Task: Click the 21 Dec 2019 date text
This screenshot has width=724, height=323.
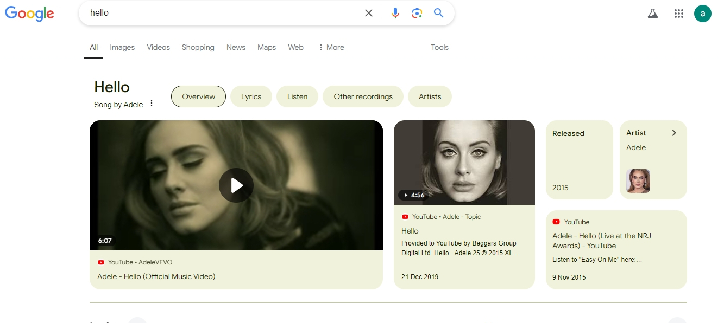Action: 420,277
